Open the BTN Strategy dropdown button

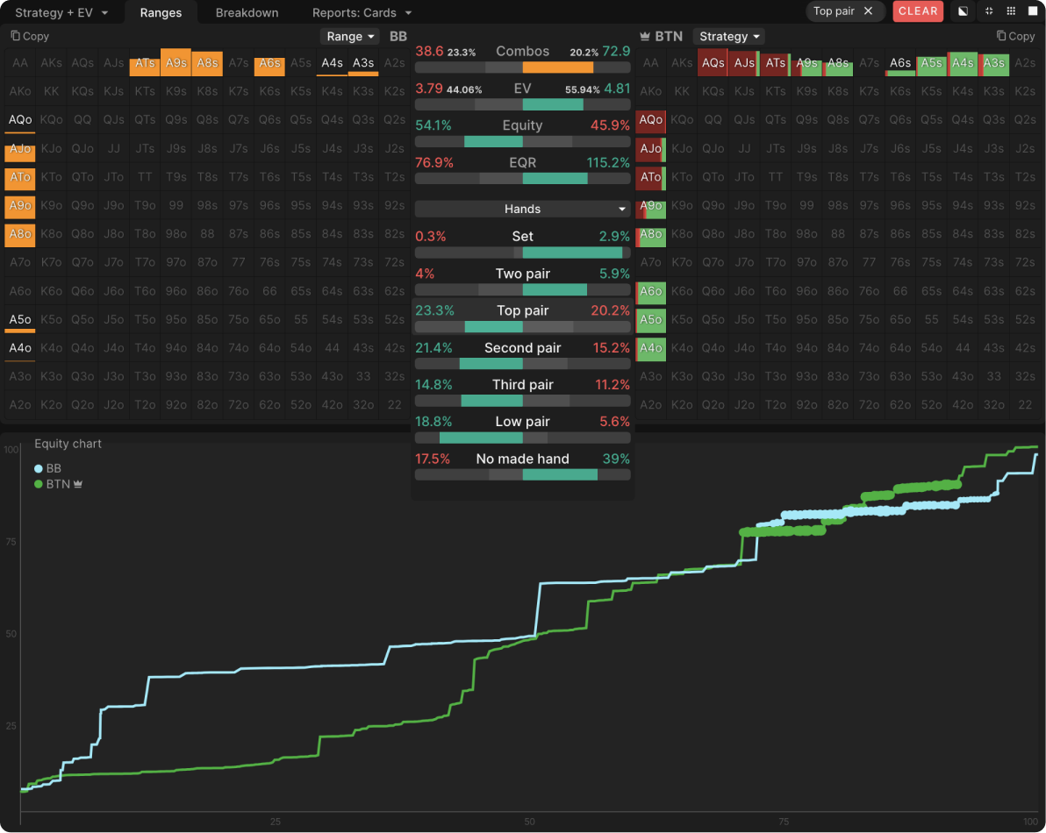pos(728,37)
